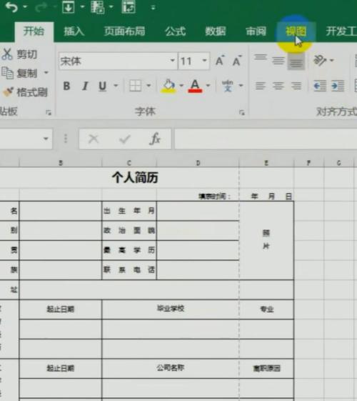
Task: Click the Decrease Font Size icon
Action: coord(237,61)
